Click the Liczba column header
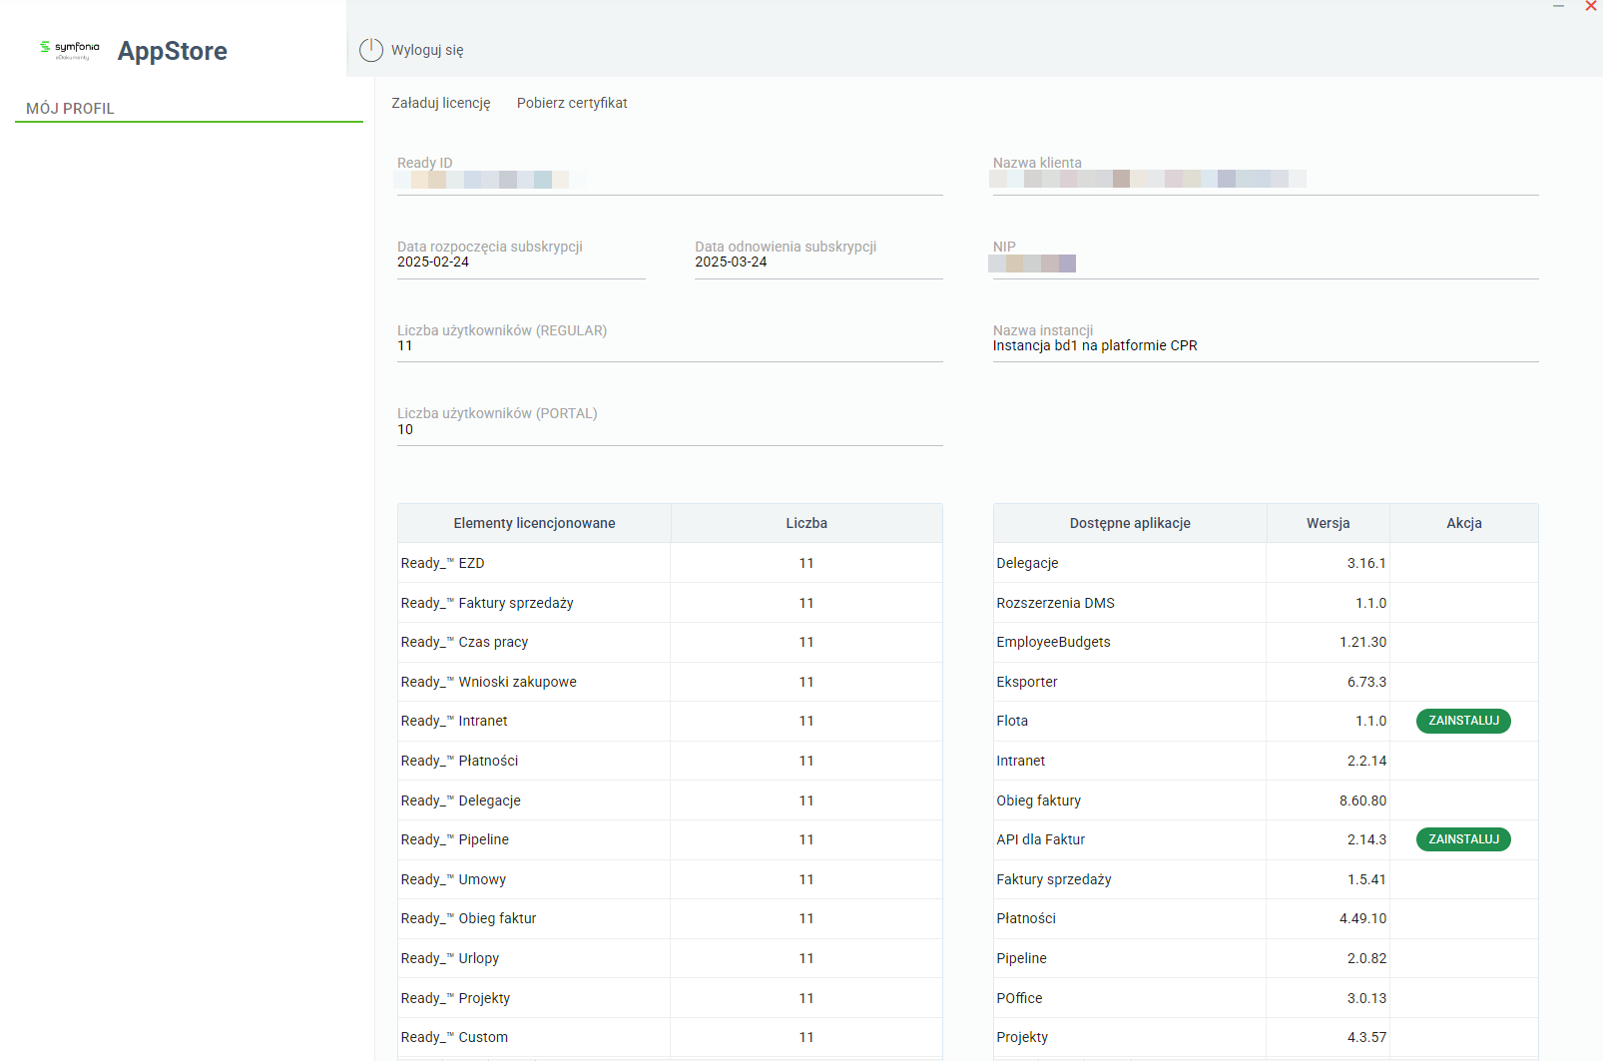Screen dimensions: 1603x1061 pos(806,523)
